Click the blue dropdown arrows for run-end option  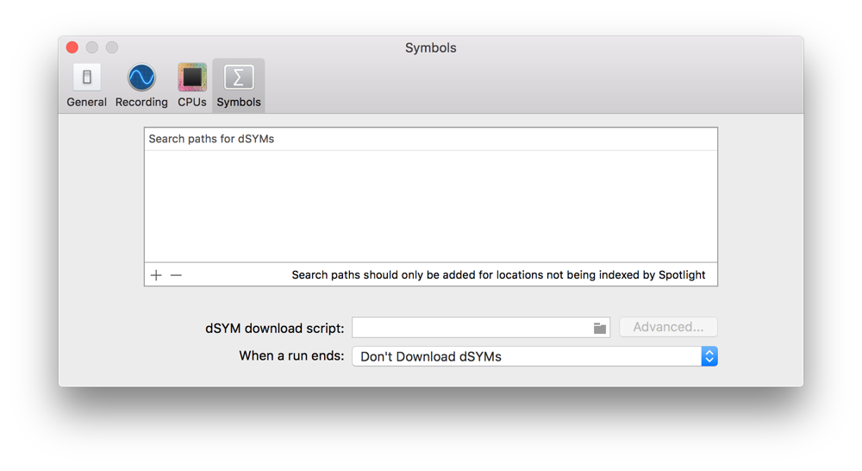coord(709,356)
